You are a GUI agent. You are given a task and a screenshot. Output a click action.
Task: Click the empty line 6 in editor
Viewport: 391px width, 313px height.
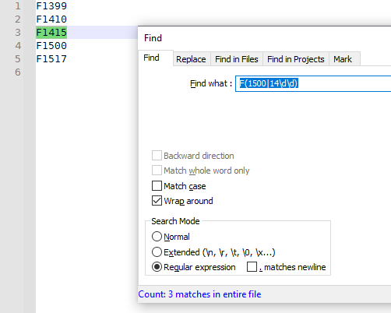pos(86,72)
